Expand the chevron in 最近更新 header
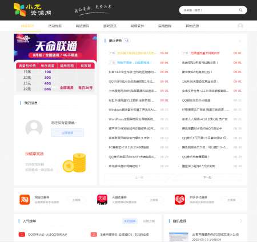 pos(240,41)
